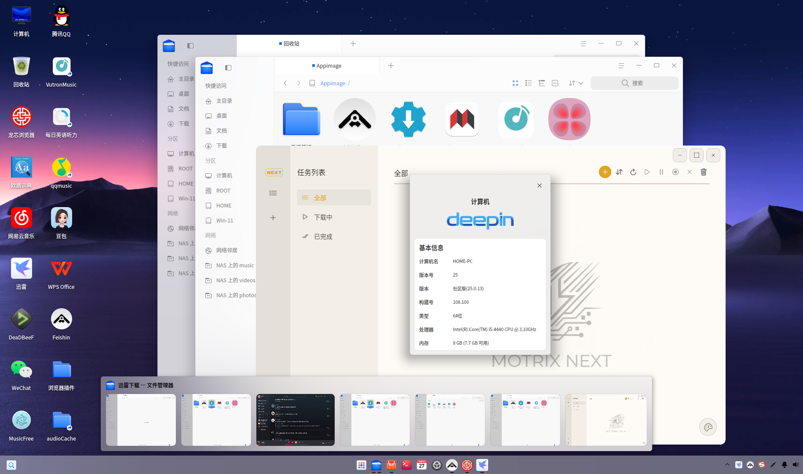Show 已完成 completed tasks
Image resolution: width=803 pixels, height=474 pixels.
pyautogui.click(x=334, y=237)
